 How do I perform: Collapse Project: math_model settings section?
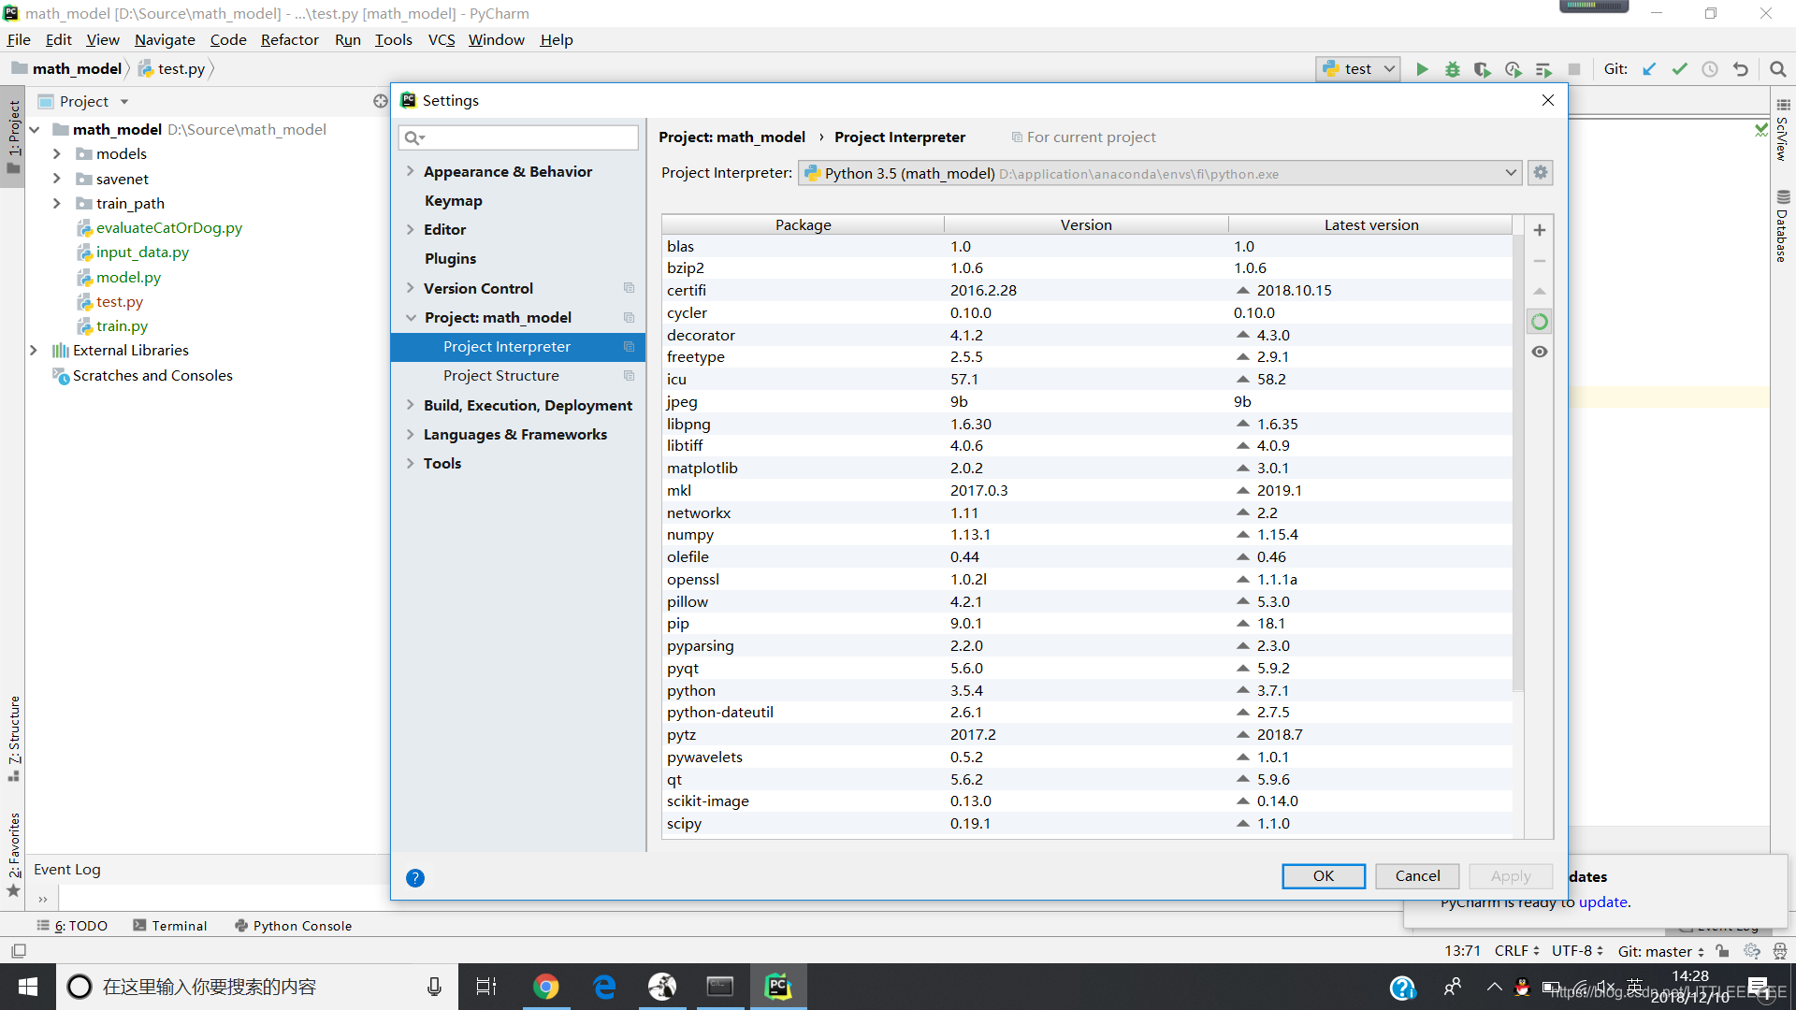point(410,318)
